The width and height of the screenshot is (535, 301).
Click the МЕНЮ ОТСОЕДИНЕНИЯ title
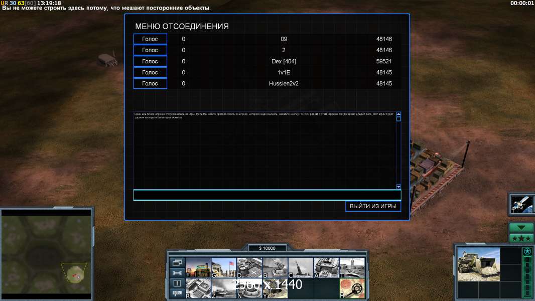[x=182, y=26]
